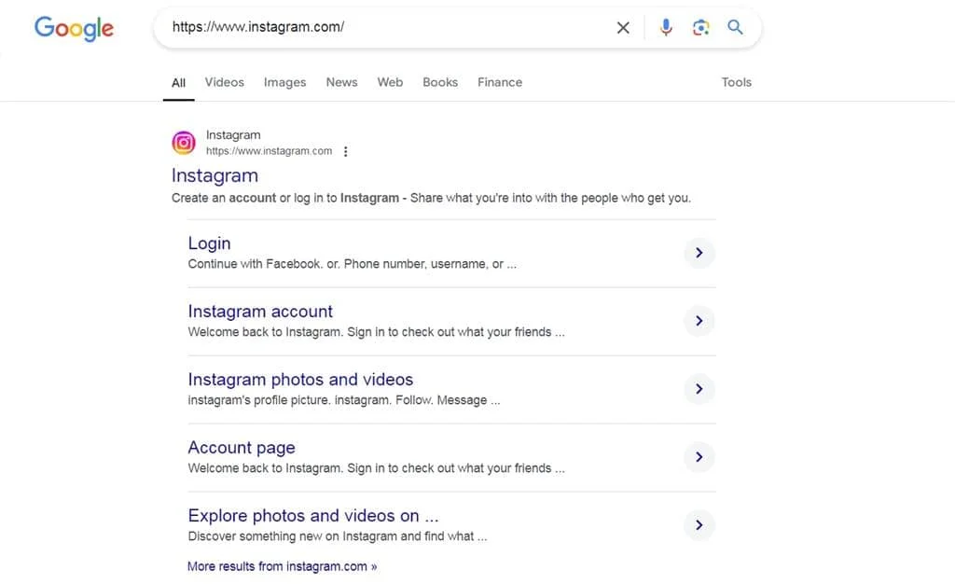Open the Tools filter options
955x584 pixels.
point(737,82)
